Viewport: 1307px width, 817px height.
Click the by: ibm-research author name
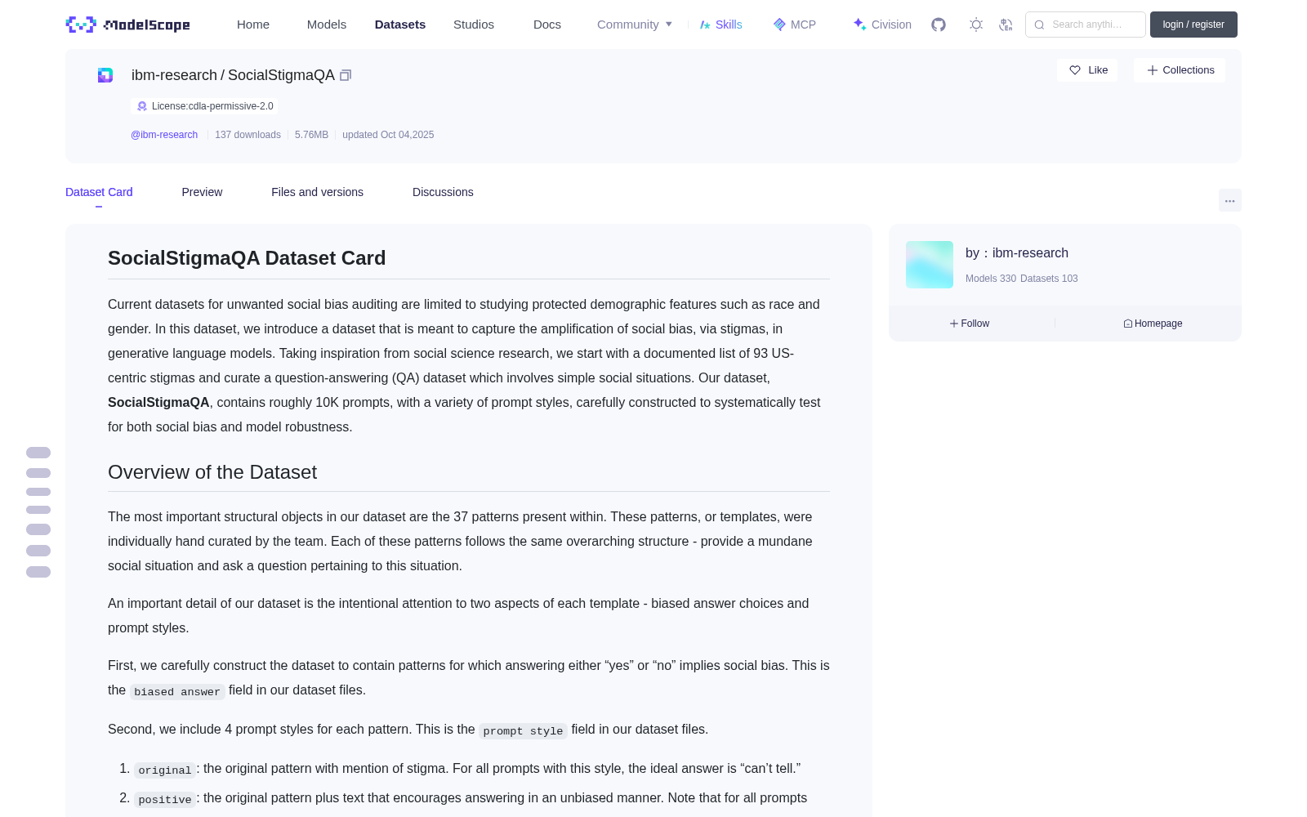1030,253
